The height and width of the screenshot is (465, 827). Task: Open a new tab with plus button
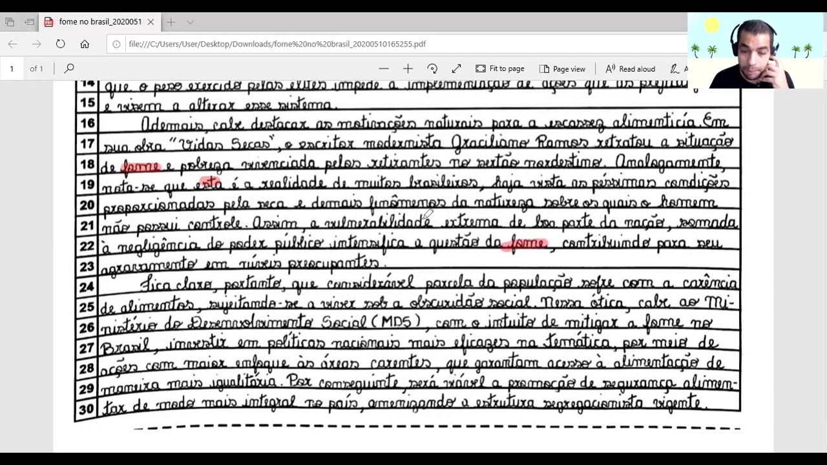click(171, 22)
